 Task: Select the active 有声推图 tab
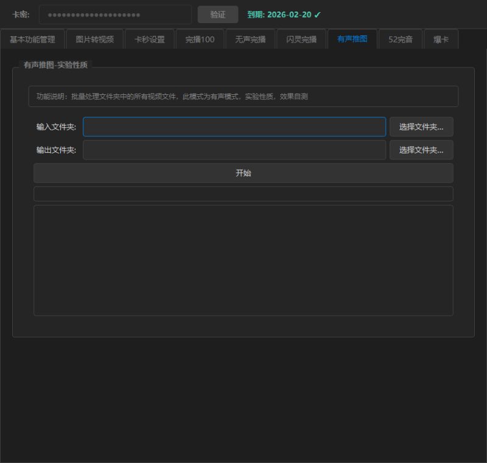[352, 40]
